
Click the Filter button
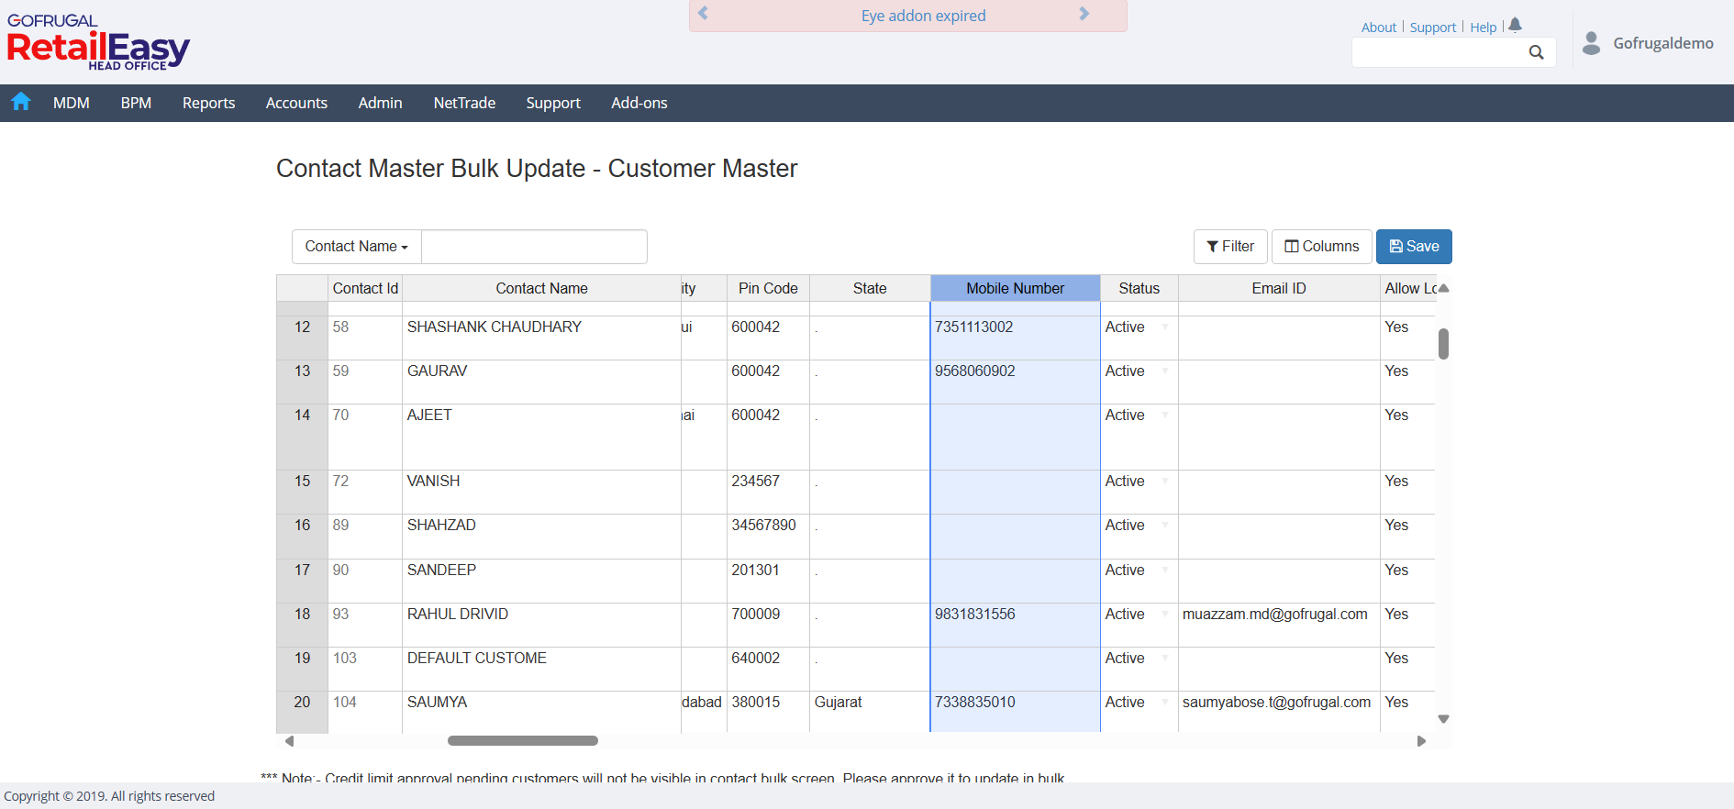tap(1229, 247)
